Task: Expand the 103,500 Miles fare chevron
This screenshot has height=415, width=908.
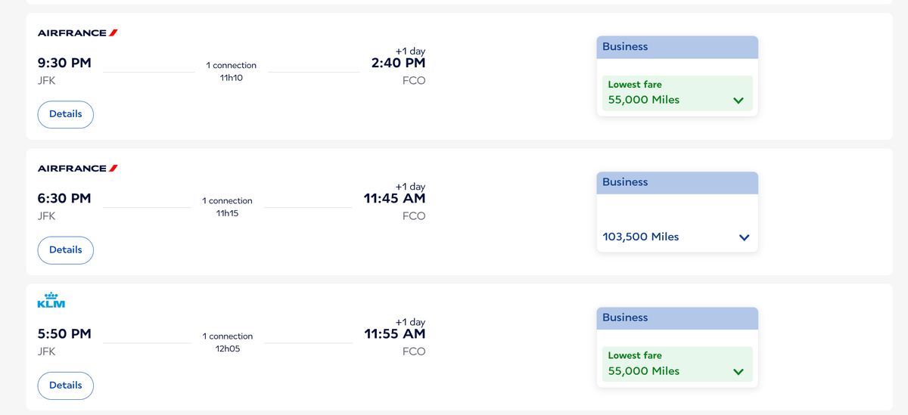Action: (744, 237)
